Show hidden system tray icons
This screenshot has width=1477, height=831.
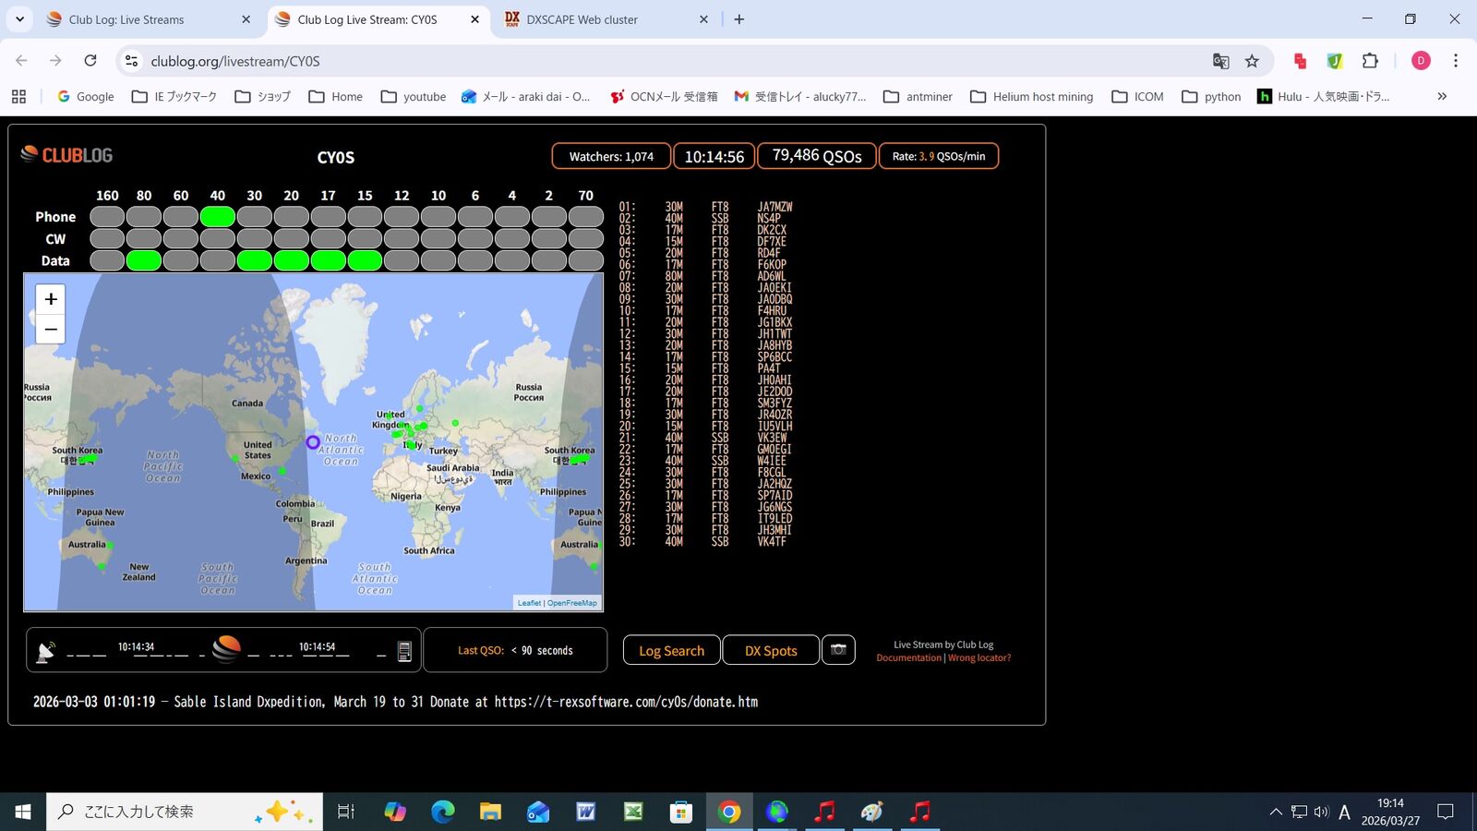[1276, 812]
